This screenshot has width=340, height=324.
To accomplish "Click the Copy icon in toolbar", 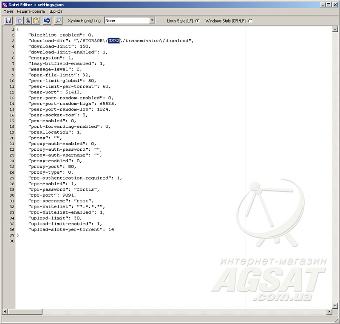I will [x=19, y=20].
